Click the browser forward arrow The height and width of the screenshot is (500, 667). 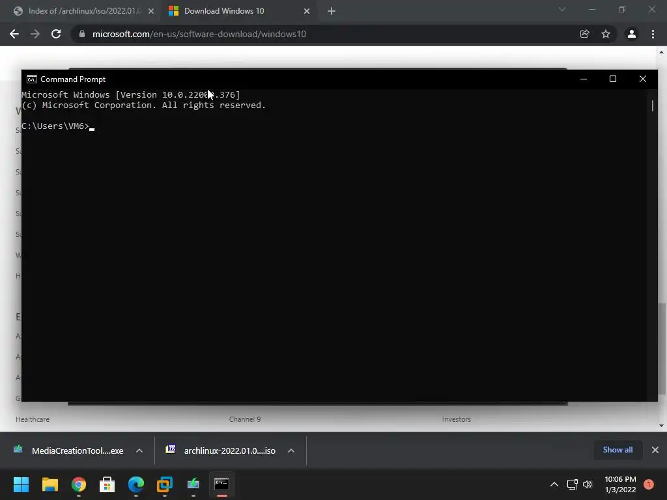pos(35,34)
